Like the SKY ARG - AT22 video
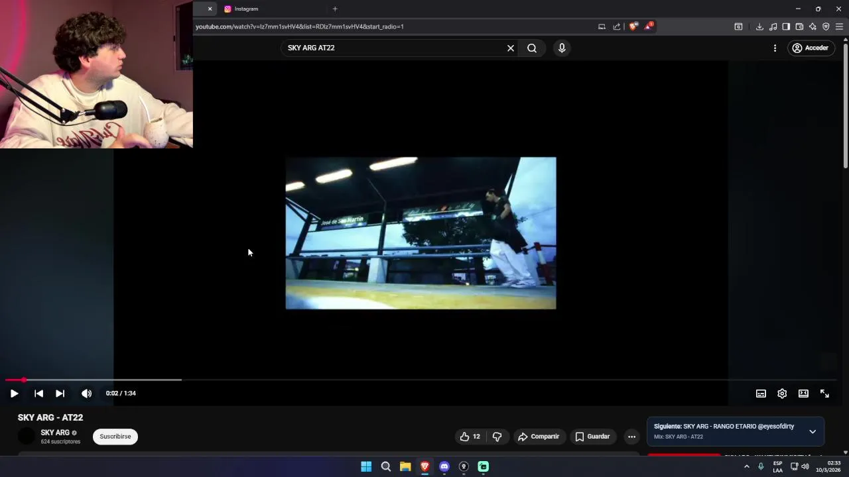This screenshot has width=849, height=477. click(470, 437)
